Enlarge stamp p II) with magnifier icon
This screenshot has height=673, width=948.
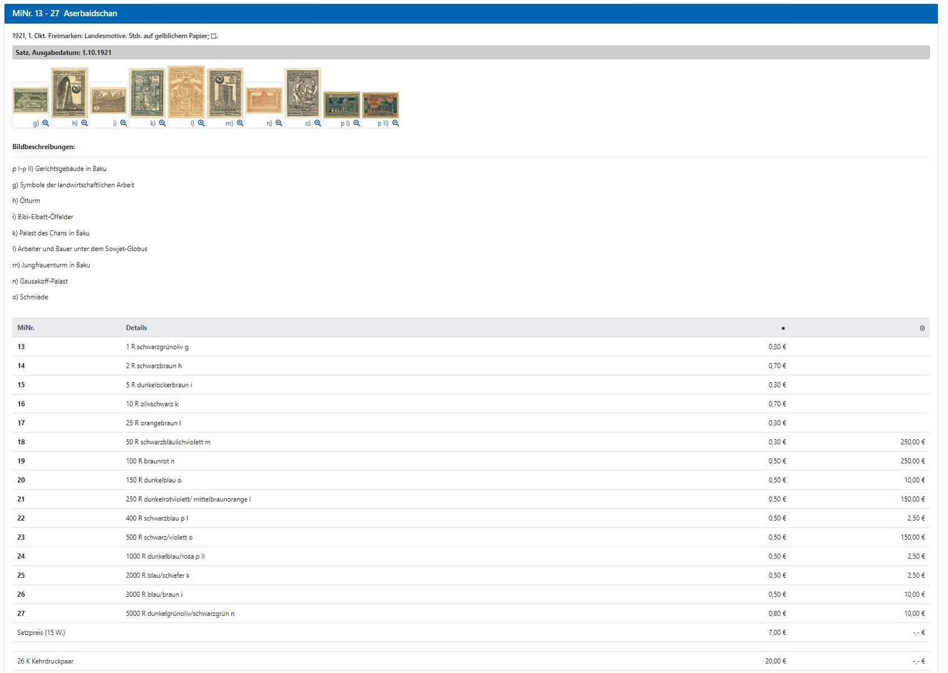point(395,123)
